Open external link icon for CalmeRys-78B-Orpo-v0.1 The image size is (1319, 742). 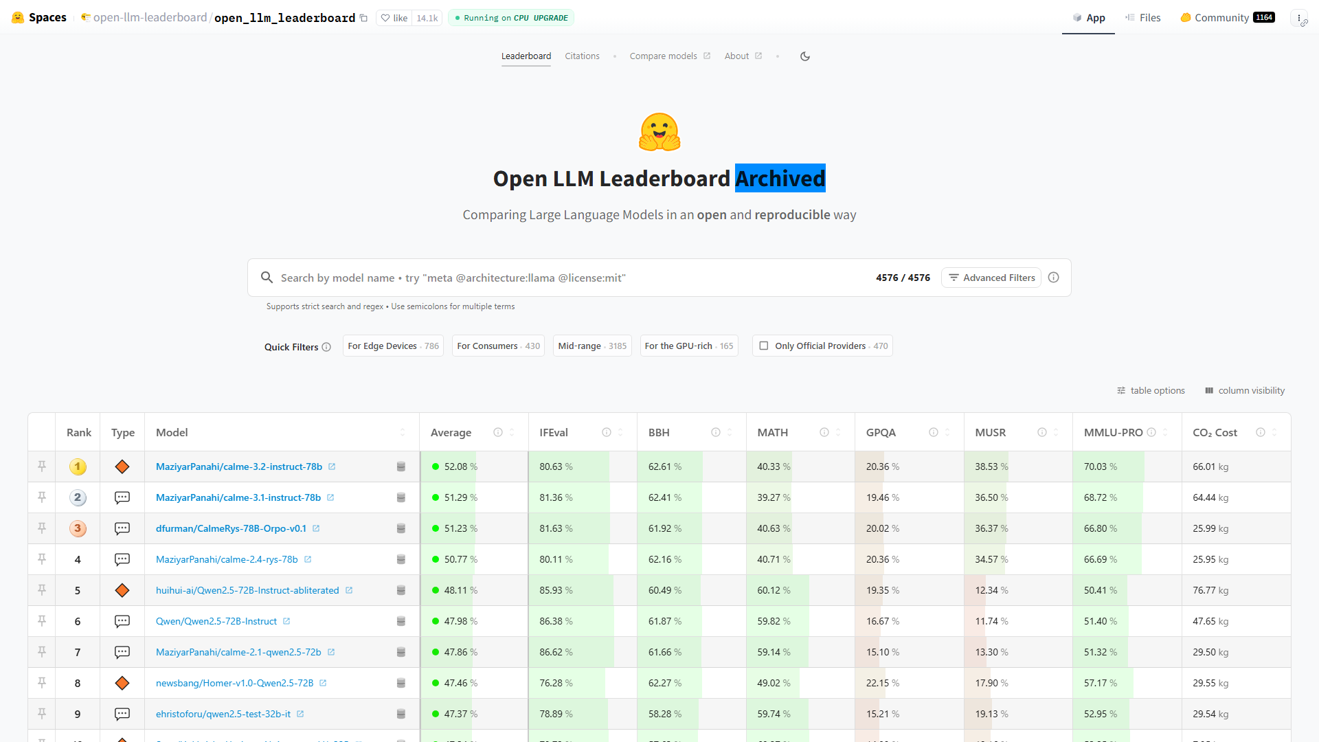(316, 528)
